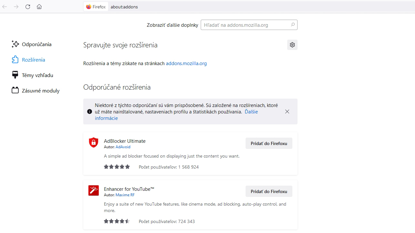This screenshot has height=233, width=415.
Task: Open Zásuvné moduly category
Action: pos(35,91)
